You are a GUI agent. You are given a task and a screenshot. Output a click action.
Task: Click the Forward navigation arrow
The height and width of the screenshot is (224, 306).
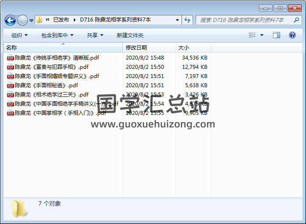point(22,20)
